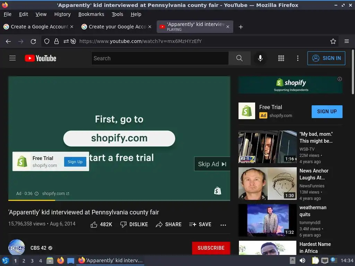Close the playing YouTube tab
The image size is (355, 266).
228,27
